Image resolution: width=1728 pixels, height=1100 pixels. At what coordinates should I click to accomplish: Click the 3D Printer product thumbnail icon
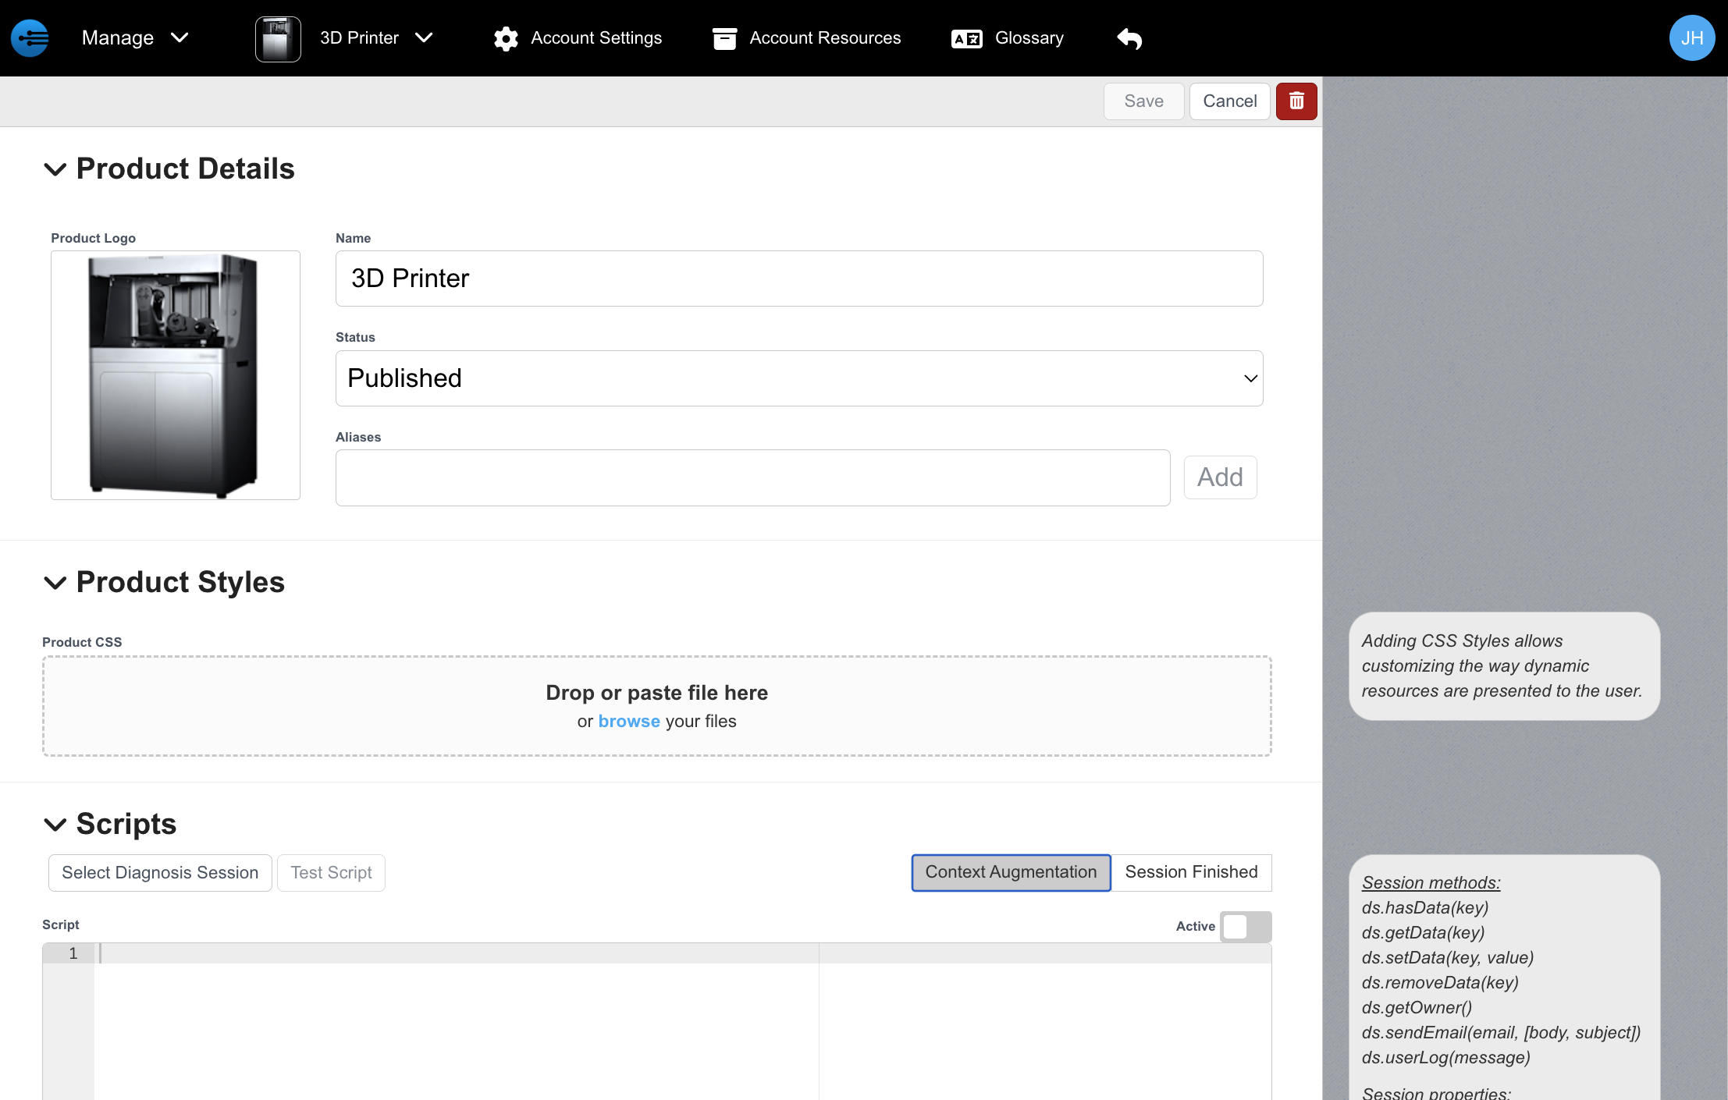278,38
